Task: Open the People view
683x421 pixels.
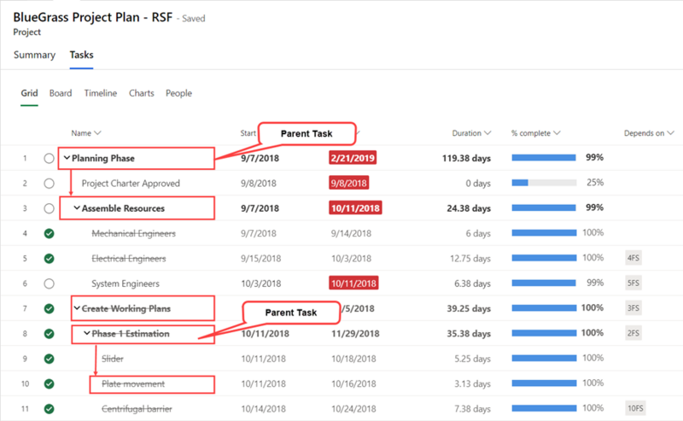Action: 178,93
